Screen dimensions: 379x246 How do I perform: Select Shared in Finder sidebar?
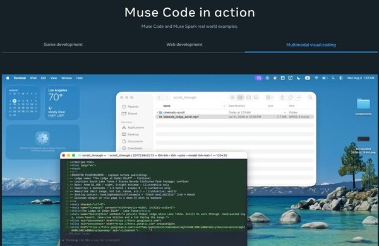[129, 114]
